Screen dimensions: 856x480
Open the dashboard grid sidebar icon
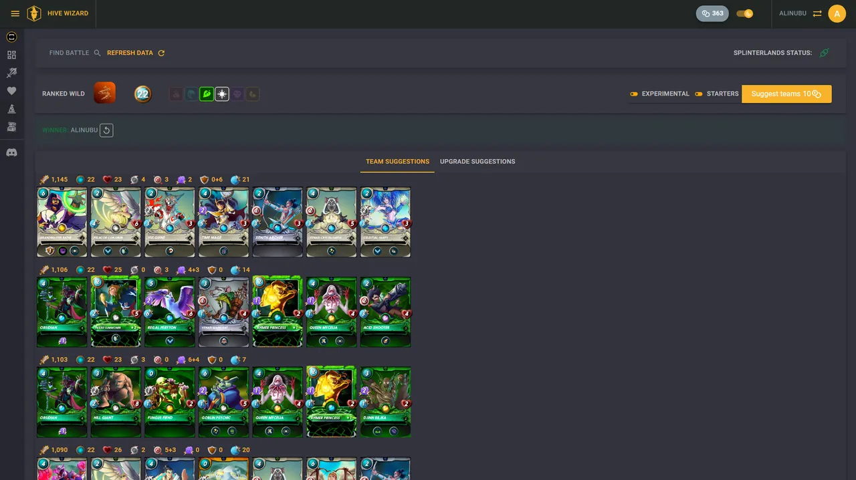[11, 55]
